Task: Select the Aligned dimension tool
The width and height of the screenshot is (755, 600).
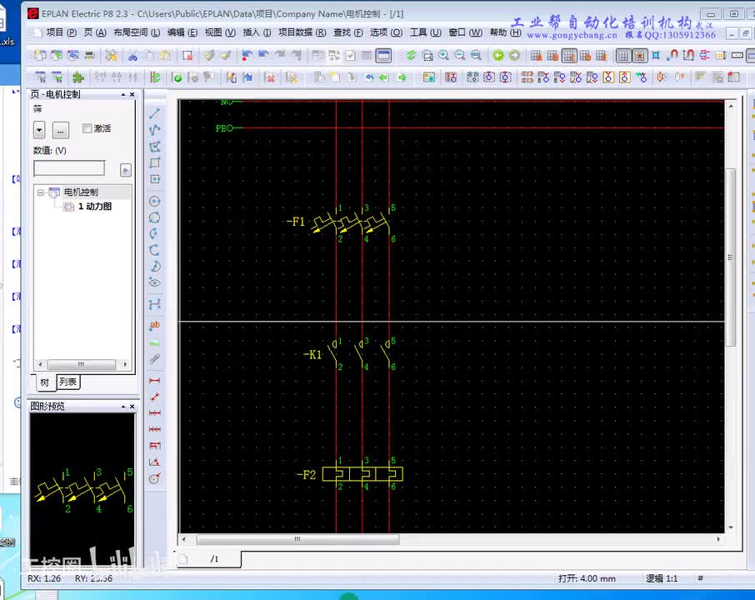Action: click(154, 397)
